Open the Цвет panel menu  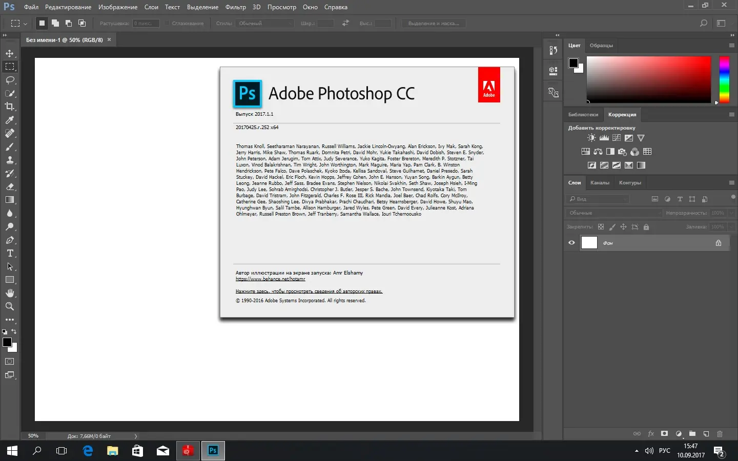[732, 45]
